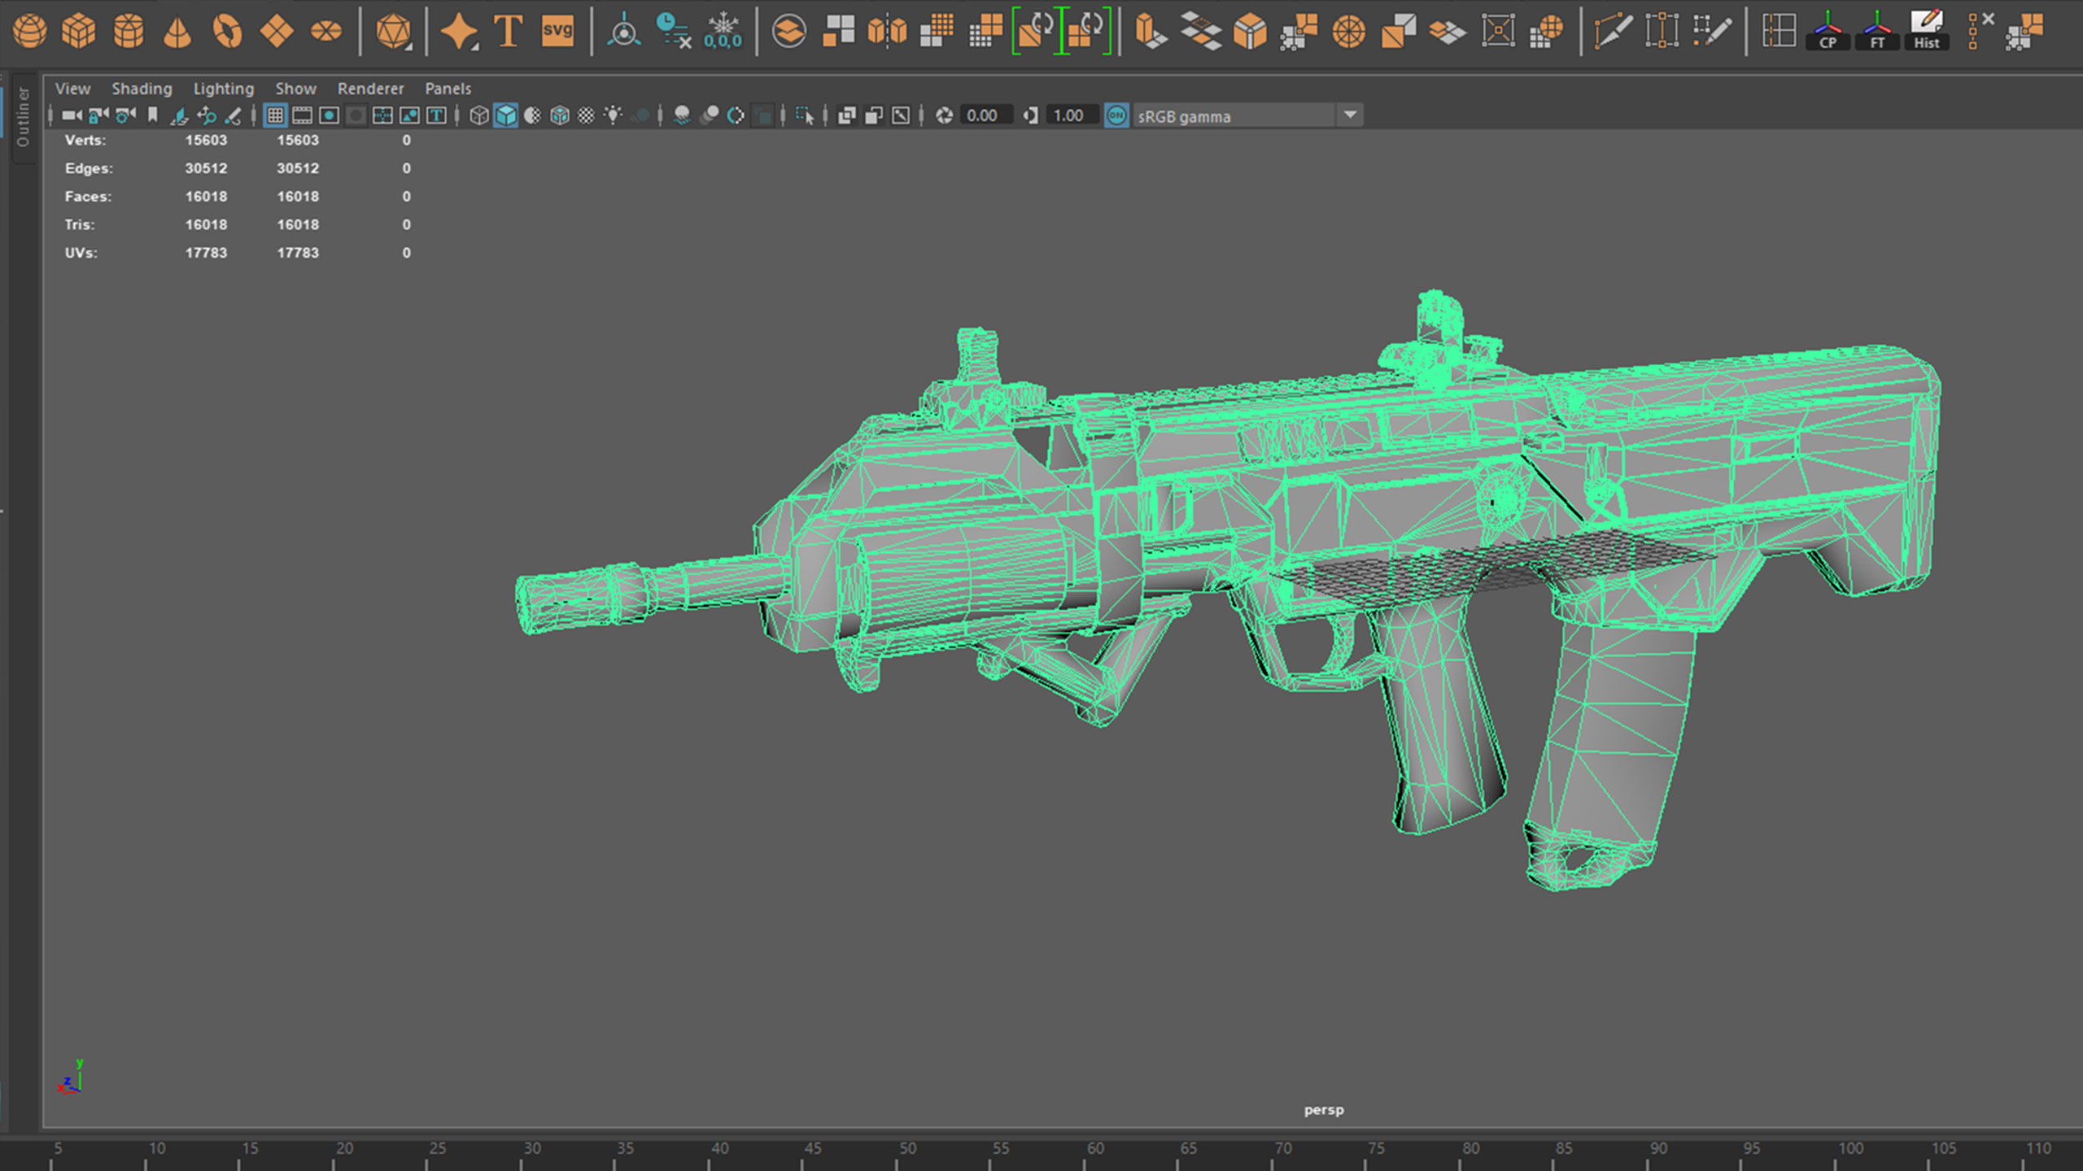The image size is (2083, 1171).
Task: Click the polygon cone shelf icon
Action: tap(177, 32)
